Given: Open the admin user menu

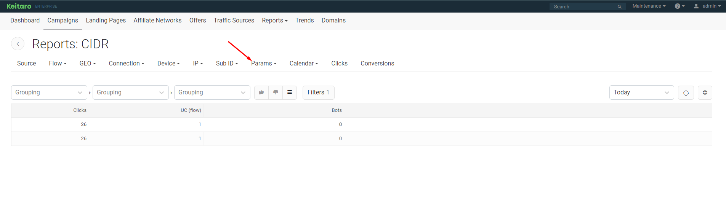Looking at the screenshot, I should pyautogui.click(x=707, y=6).
